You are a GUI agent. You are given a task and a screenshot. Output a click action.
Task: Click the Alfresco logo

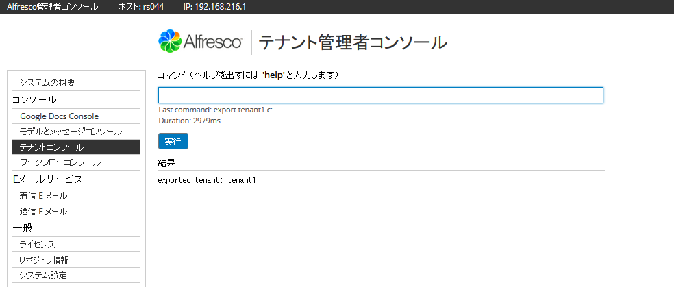[200, 42]
